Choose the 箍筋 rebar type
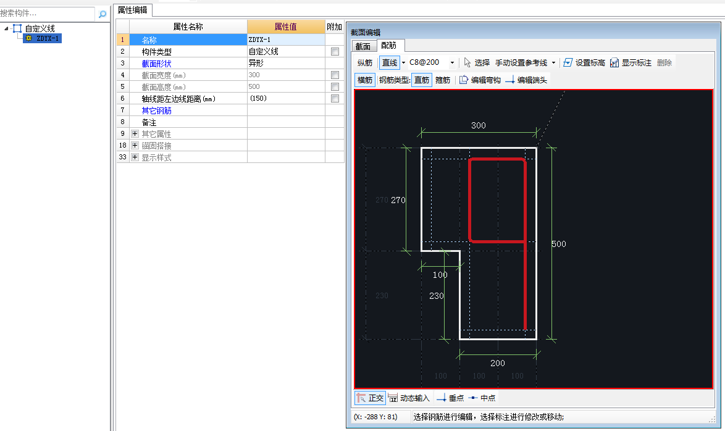The height and width of the screenshot is (431, 725). pos(443,80)
